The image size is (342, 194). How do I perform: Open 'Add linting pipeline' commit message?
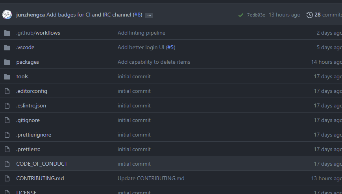142,33
